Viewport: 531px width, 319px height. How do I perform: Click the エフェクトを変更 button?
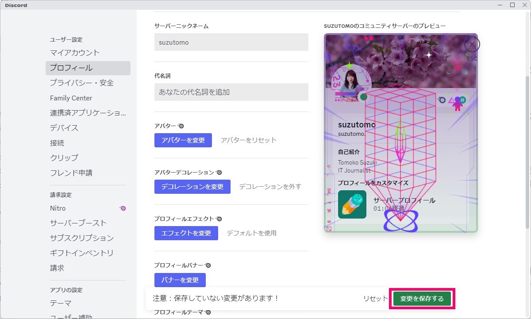click(x=186, y=233)
